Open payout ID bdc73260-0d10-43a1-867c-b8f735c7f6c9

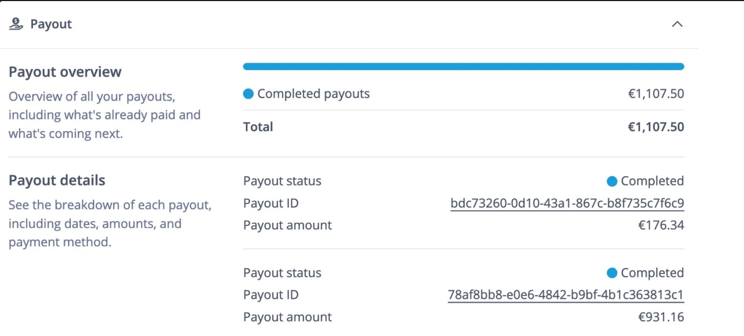pos(566,202)
